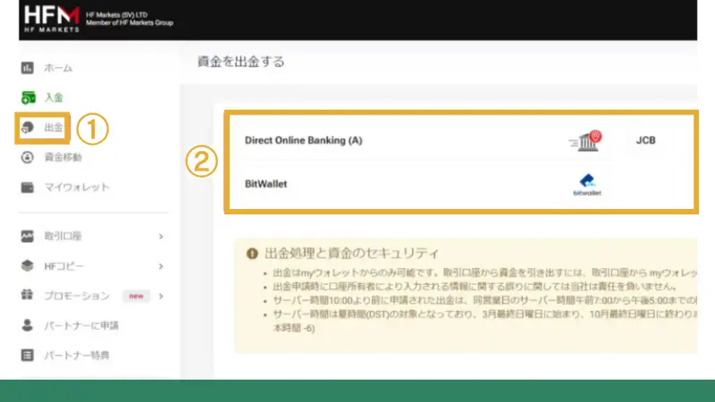Click the green deposit (入金) icon
The width and height of the screenshot is (715, 402).
tap(29, 97)
